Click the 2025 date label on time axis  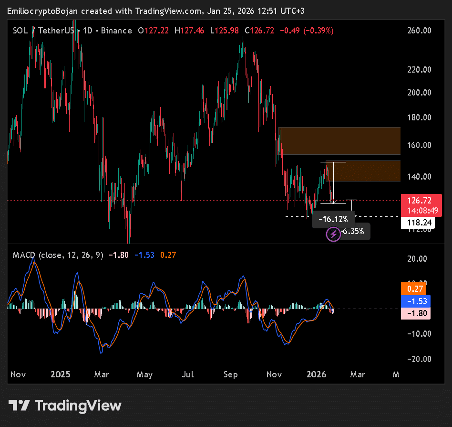pos(61,374)
